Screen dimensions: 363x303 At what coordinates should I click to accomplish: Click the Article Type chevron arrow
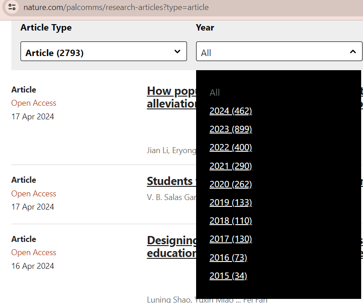click(177, 51)
